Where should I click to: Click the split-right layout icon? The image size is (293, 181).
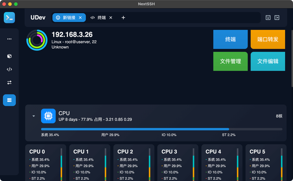click(x=277, y=17)
